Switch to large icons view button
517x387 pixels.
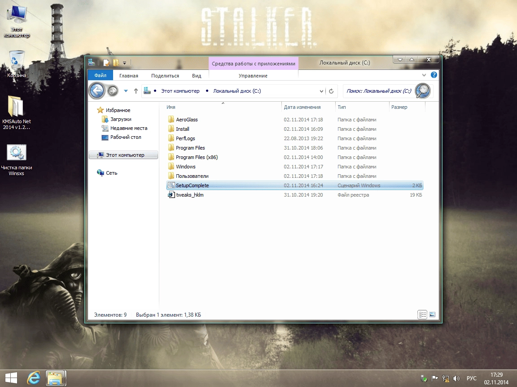pyautogui.click(x=432, y=314)
